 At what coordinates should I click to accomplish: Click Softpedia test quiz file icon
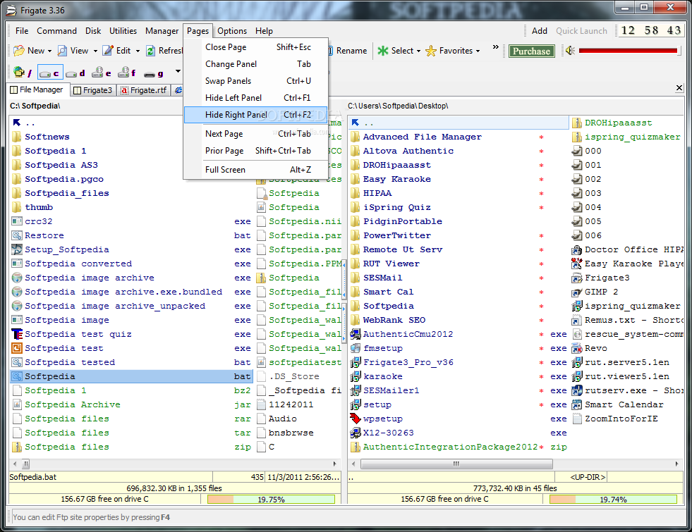(x=17, y=334)
